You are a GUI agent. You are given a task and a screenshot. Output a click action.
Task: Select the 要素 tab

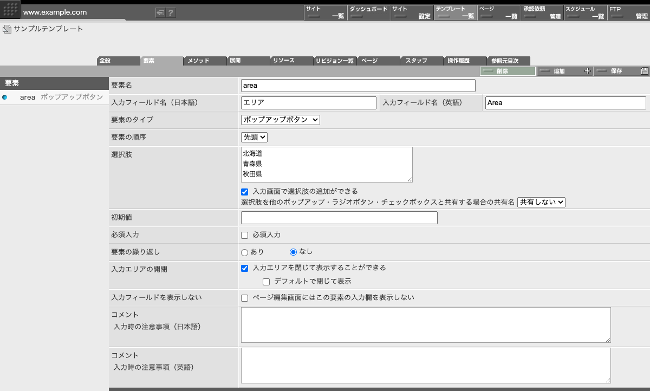click(x=162, y=61)
